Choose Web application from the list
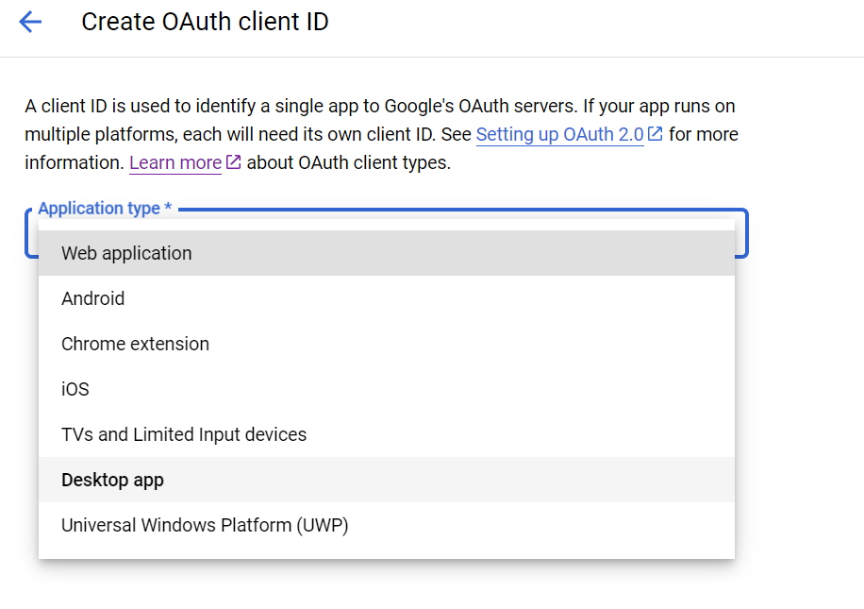864x609 pixels. 387,253
